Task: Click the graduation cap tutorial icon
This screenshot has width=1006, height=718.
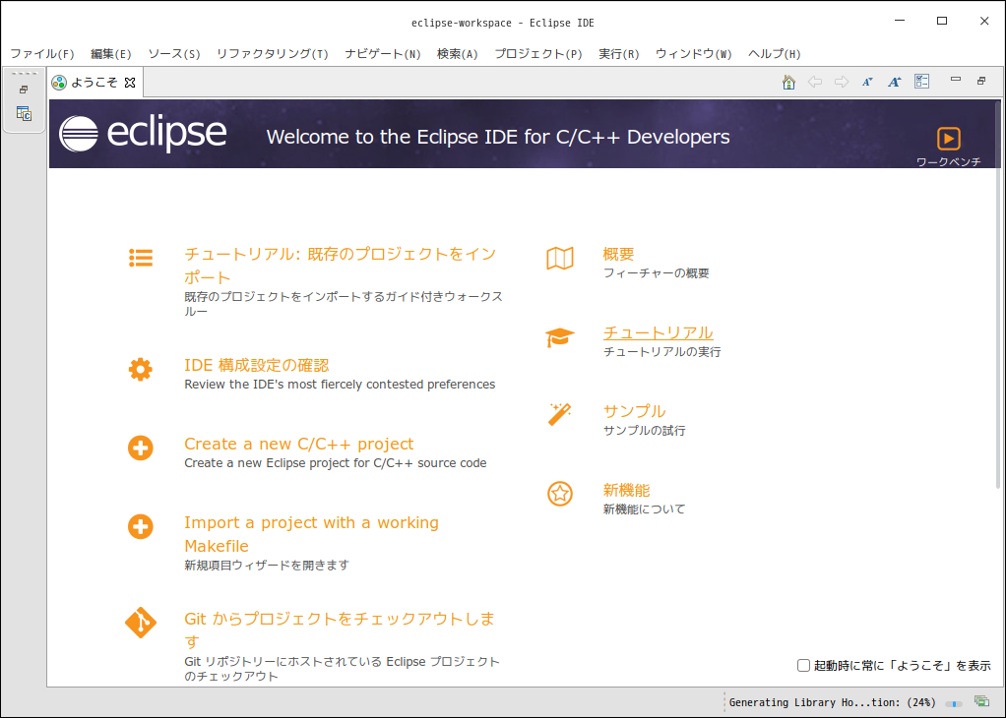Action: pos(560,337)
